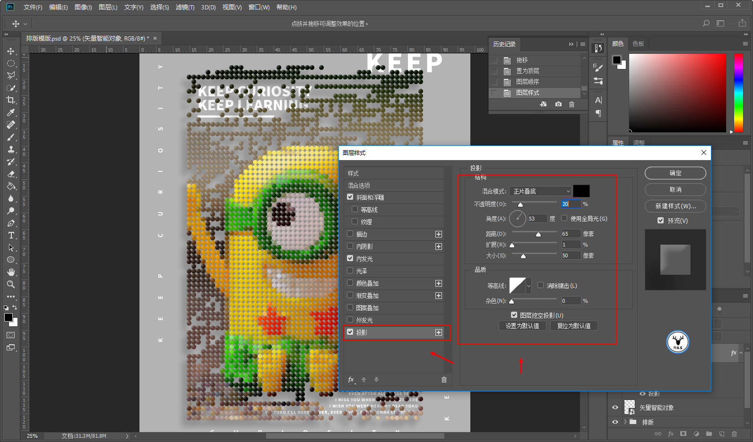The height and width of the screenshot is (442, 753).
Task: Add layer mask icon in Layers panel
Action: click(683, 433)
